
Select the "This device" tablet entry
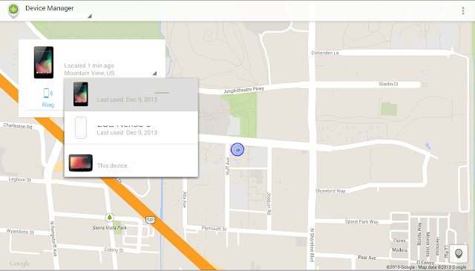tap(131, 161)
